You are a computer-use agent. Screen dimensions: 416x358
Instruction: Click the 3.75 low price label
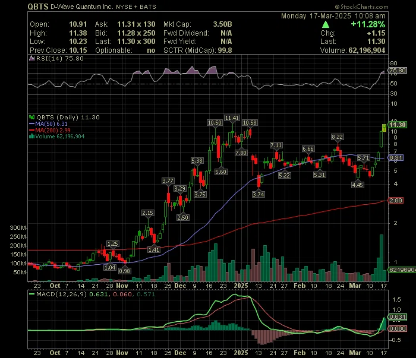tap(200, 195)
